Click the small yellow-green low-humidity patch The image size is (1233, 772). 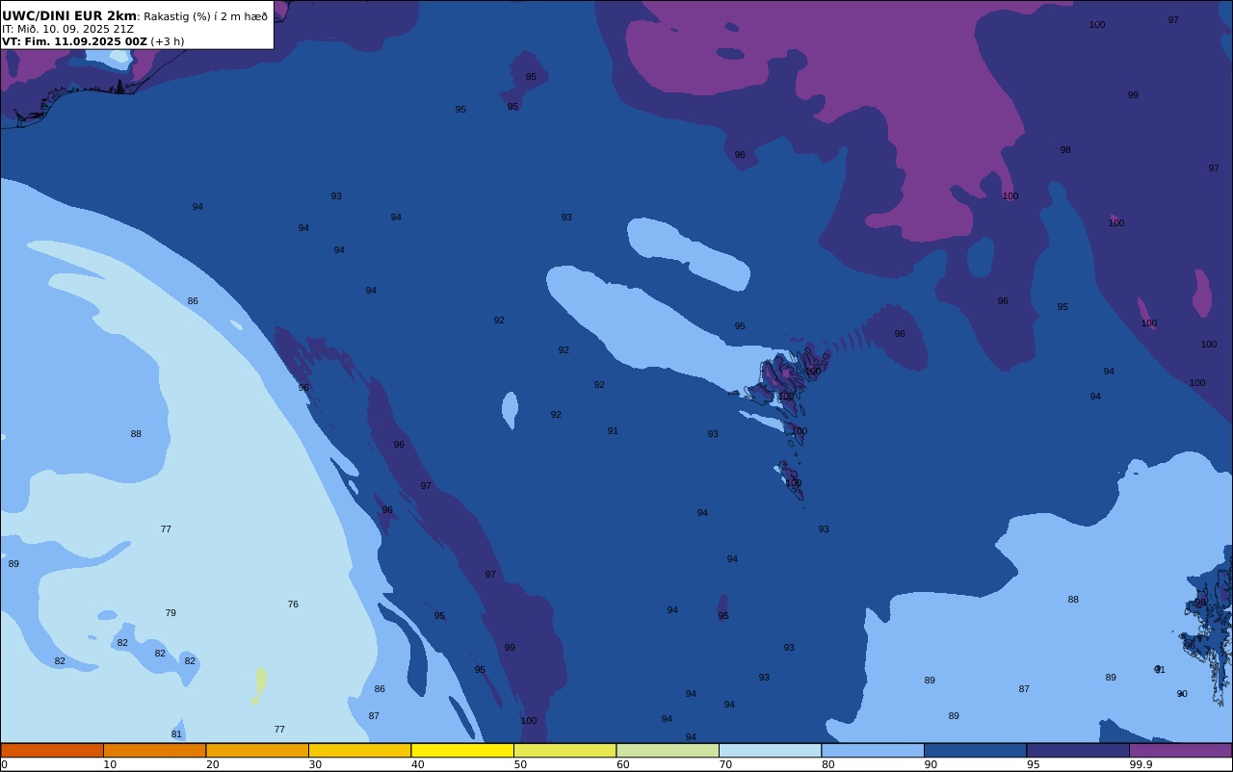pos(260,682)
